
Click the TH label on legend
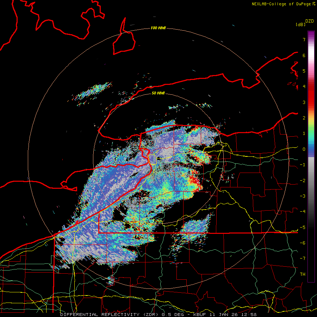[303, 274]
